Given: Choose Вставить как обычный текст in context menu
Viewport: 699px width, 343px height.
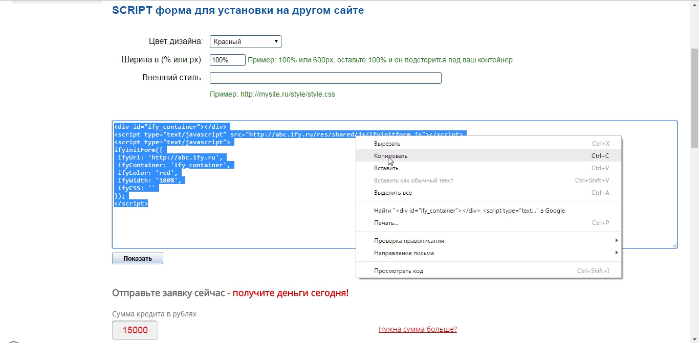Looking at the screenshot, I should [489, 180].
